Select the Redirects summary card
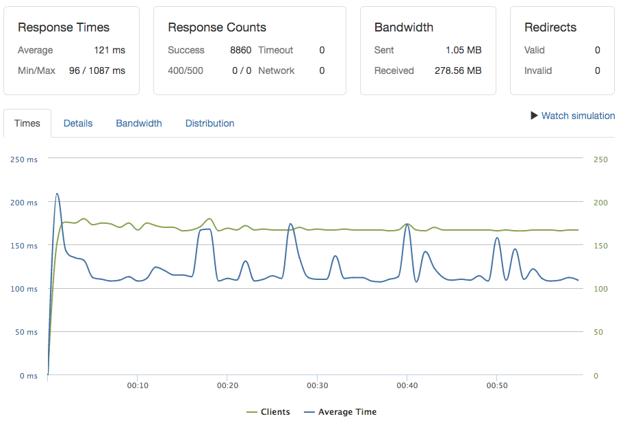The image size is (623, 434). click(561, 50)
